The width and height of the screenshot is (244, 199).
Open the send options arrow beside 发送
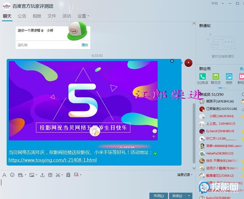click(189, 196)
